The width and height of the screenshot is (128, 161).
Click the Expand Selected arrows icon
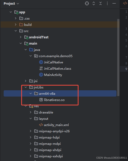click(94, 3)
